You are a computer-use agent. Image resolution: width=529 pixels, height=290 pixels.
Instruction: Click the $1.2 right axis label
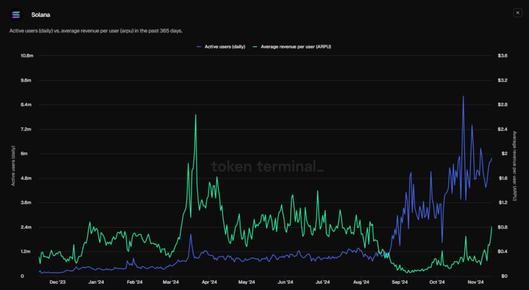[502, 202]
